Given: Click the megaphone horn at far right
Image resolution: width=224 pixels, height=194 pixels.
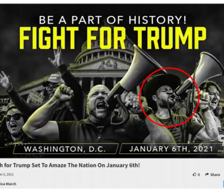Looking at the screenshot, I should pos(208,67).
